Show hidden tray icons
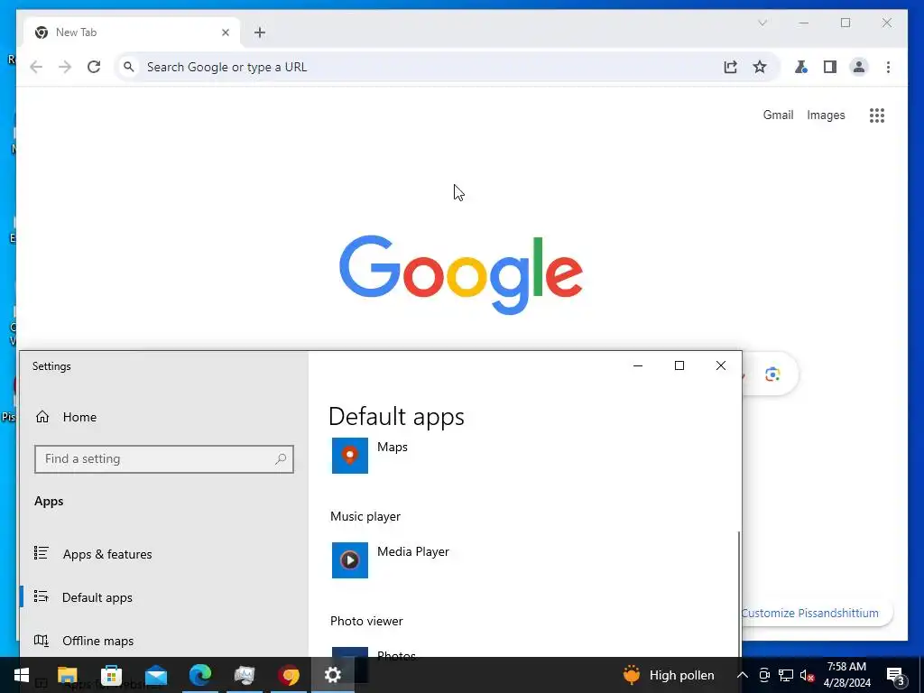Viewport: 924px width, 693px height. pos(743,675)
